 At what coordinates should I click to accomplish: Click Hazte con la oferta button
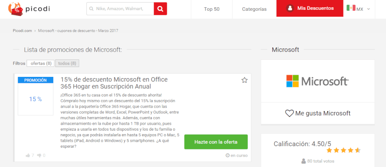tap(216, 142)
